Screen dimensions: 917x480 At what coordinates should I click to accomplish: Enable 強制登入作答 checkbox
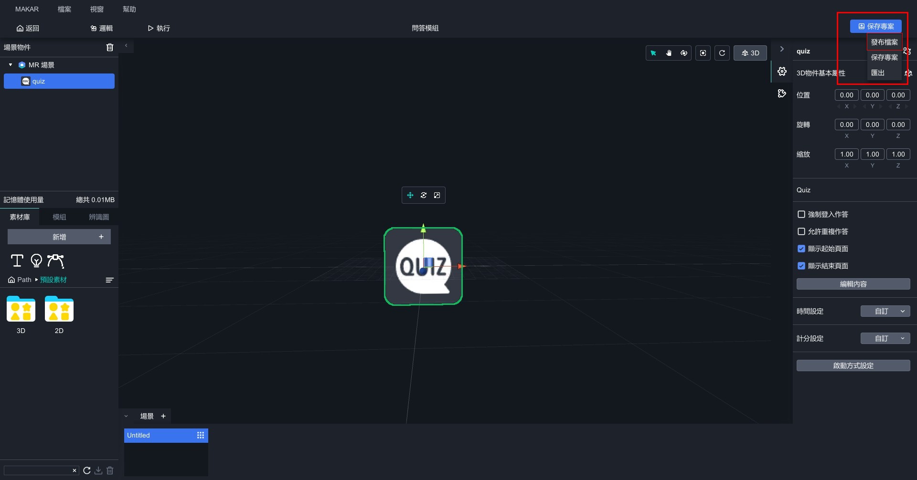click(x=801, y=214)
